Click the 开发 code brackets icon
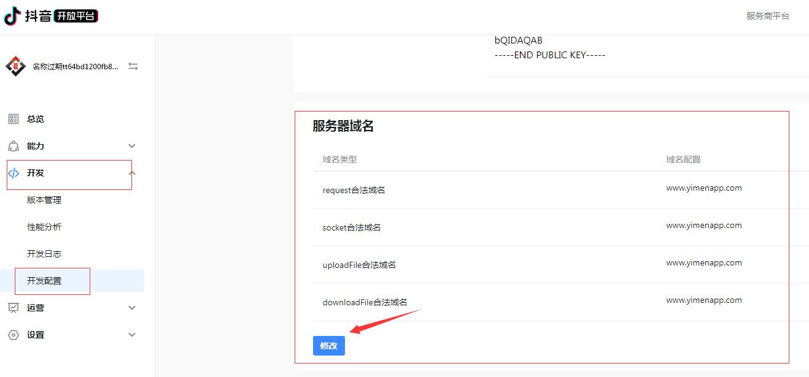809x377 pixels. click(x=14, y=173)
